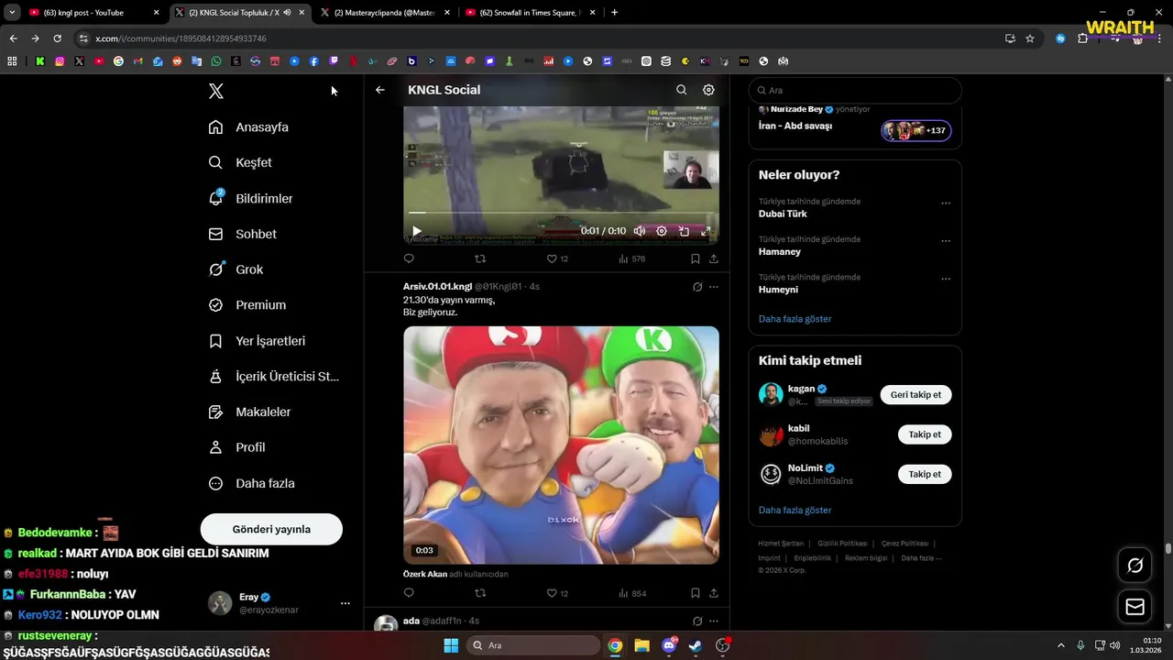Repost the Arsiv.01.01.kngl post

[480, 593]
